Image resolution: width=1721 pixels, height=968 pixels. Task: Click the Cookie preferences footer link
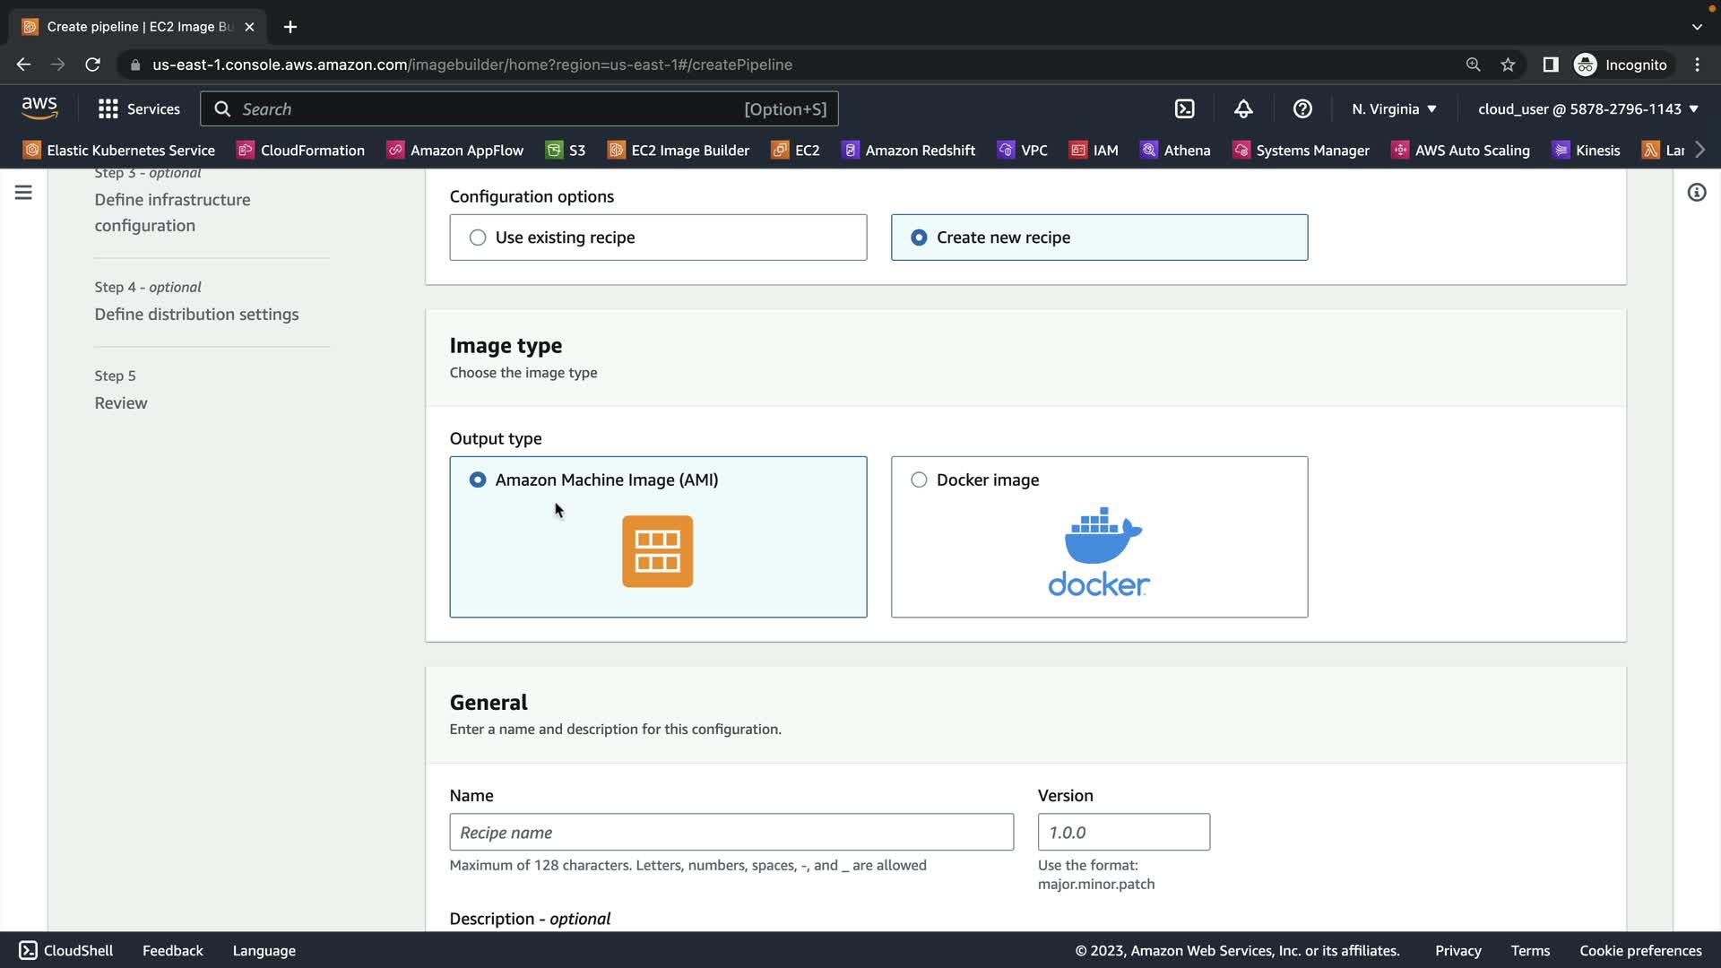[x=1639, y=950]
